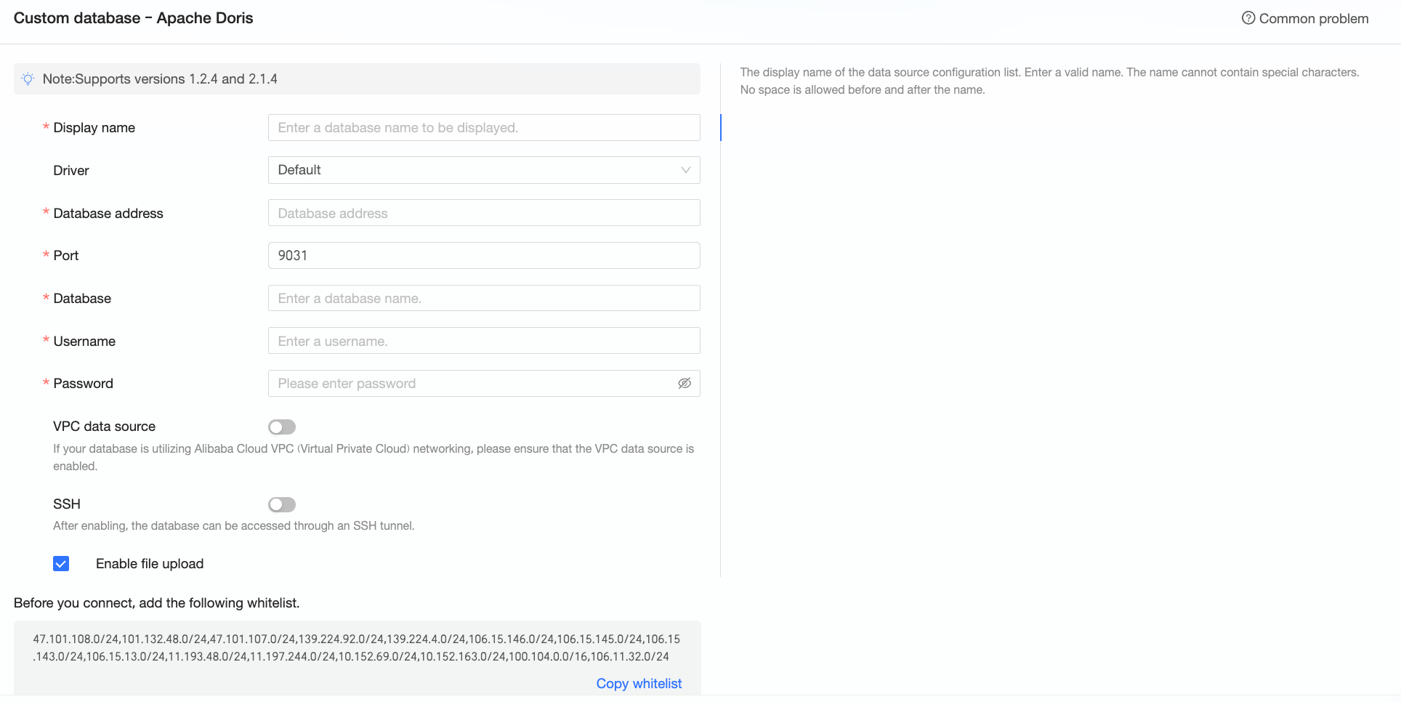The height and width of the screenshot is (702, 1401).
Task: Turn on the SSH tunnel switch
Action: coord(282,505)
